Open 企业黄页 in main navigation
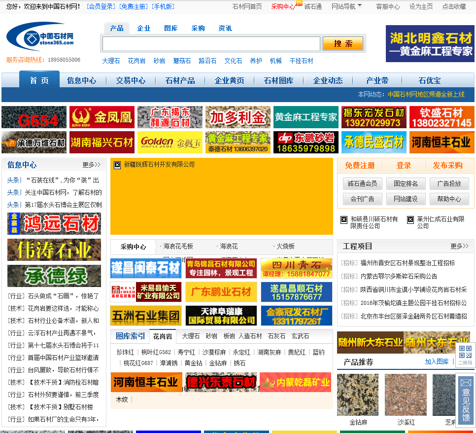Screen dimensions: 476x433 tap(229, 80)
